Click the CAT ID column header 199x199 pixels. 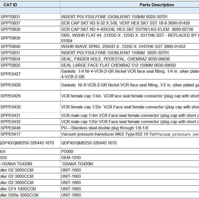(10, 5)
